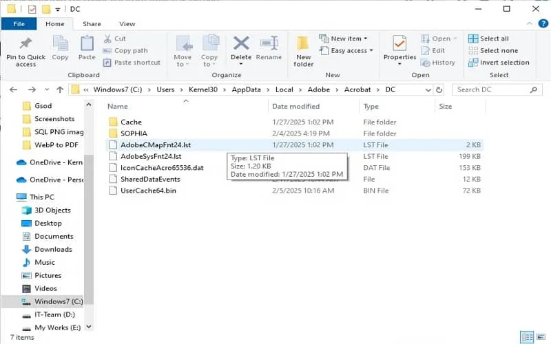The image size is (551, 344).
Task: Click Kernel30 in the address path
Action: (x=203, y=89)
